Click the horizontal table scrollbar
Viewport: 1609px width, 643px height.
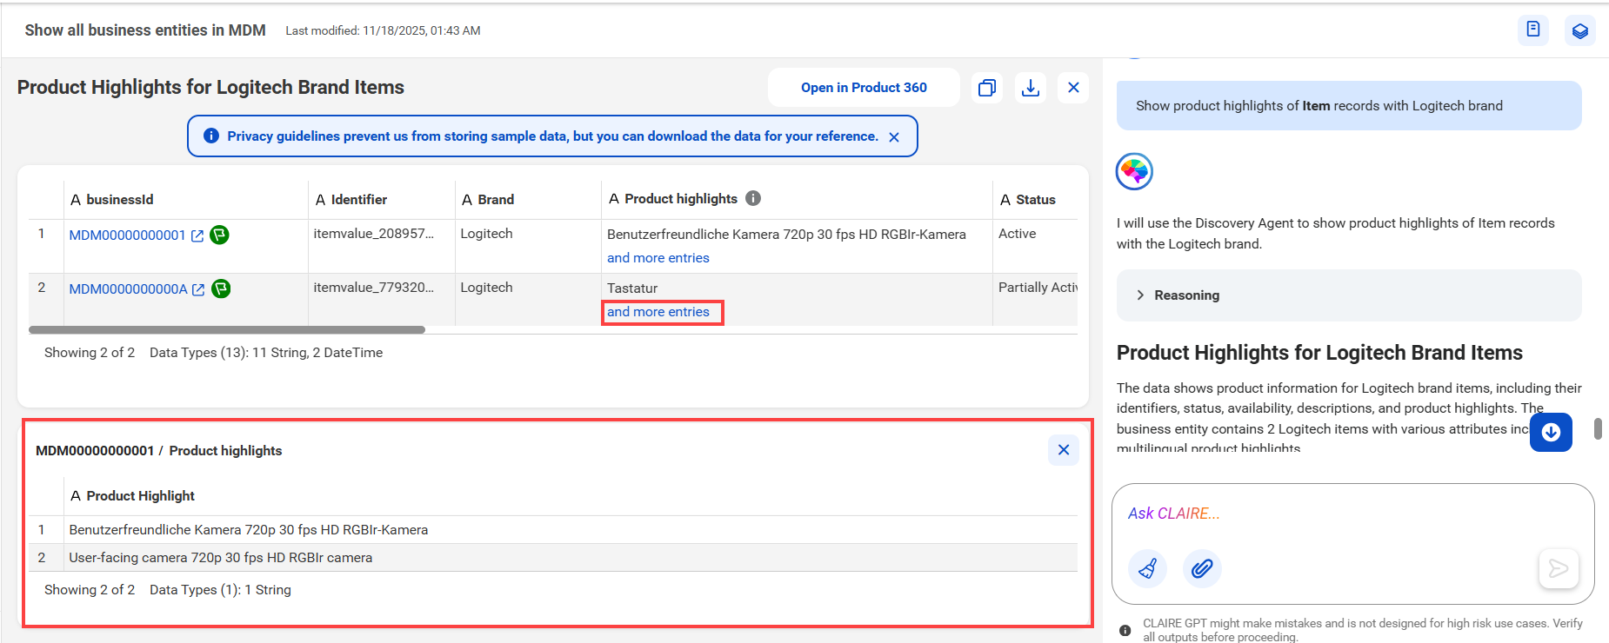click(x=227, y=330)
